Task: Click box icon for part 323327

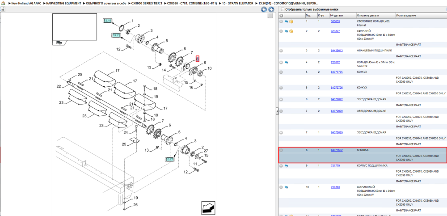Action: tap(291, 31)
